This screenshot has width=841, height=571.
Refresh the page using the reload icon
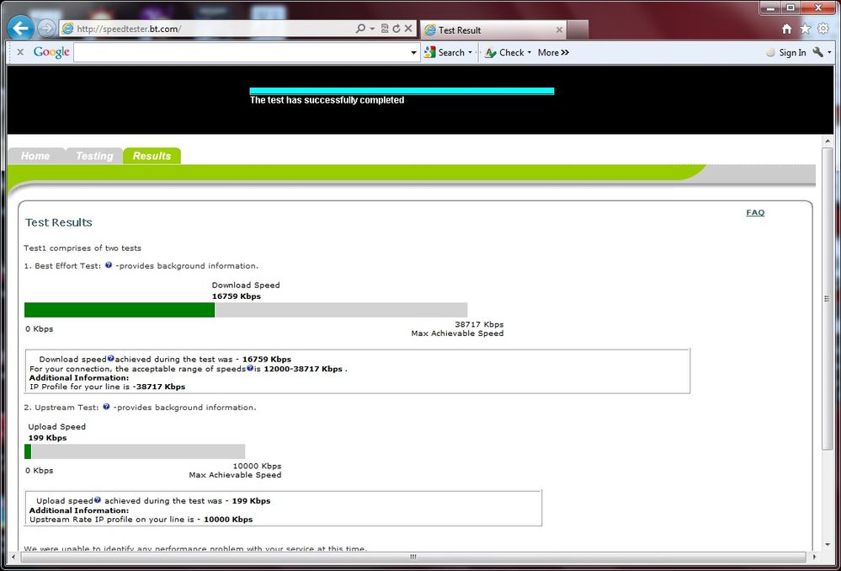[x=397, y=29]
